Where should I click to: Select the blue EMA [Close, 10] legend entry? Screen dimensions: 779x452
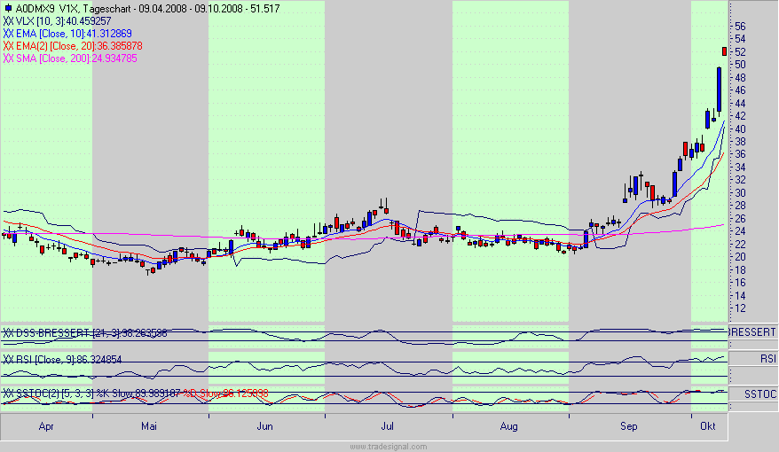point(67,34)
